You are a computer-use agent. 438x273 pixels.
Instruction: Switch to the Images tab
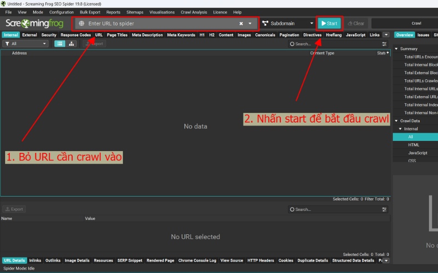click(x=244, y=35)
